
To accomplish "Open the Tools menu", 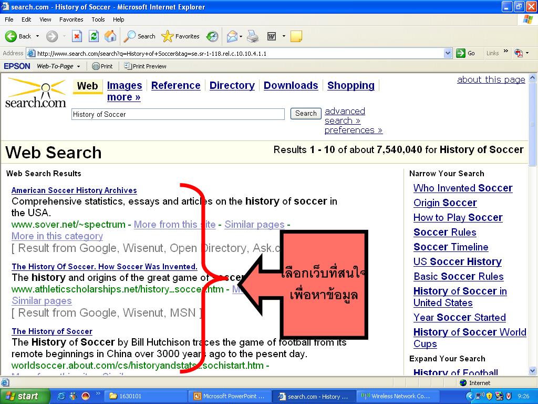I will pyautogui.click(x=98, y=19).
